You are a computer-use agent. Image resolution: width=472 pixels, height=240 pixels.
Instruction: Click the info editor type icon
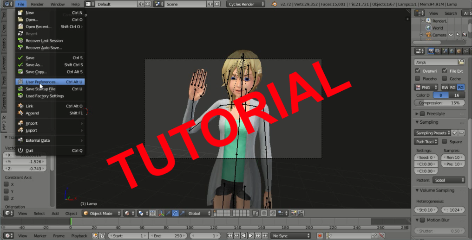click(x=9, y=4)
